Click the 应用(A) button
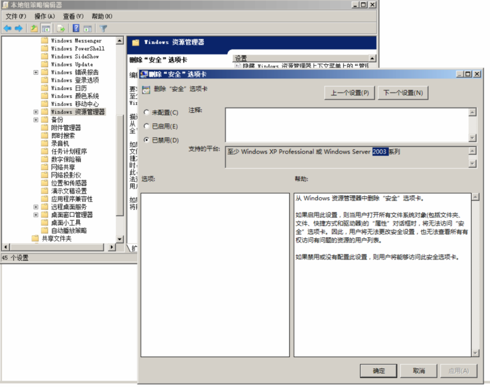 pyautogui.click(x=459, y=371)
